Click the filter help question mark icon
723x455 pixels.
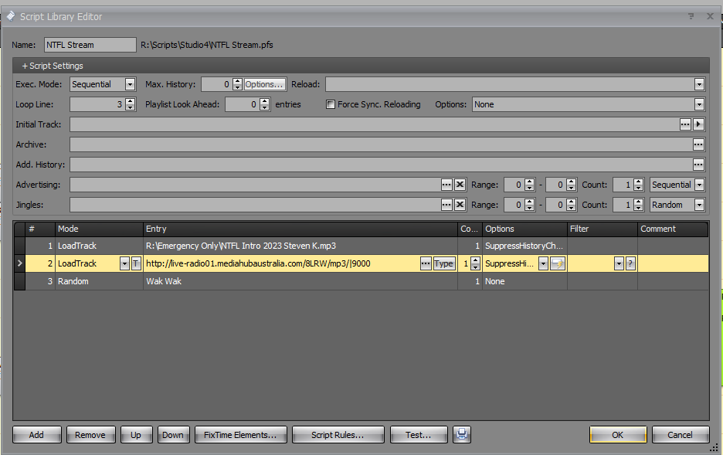(630, 263)
